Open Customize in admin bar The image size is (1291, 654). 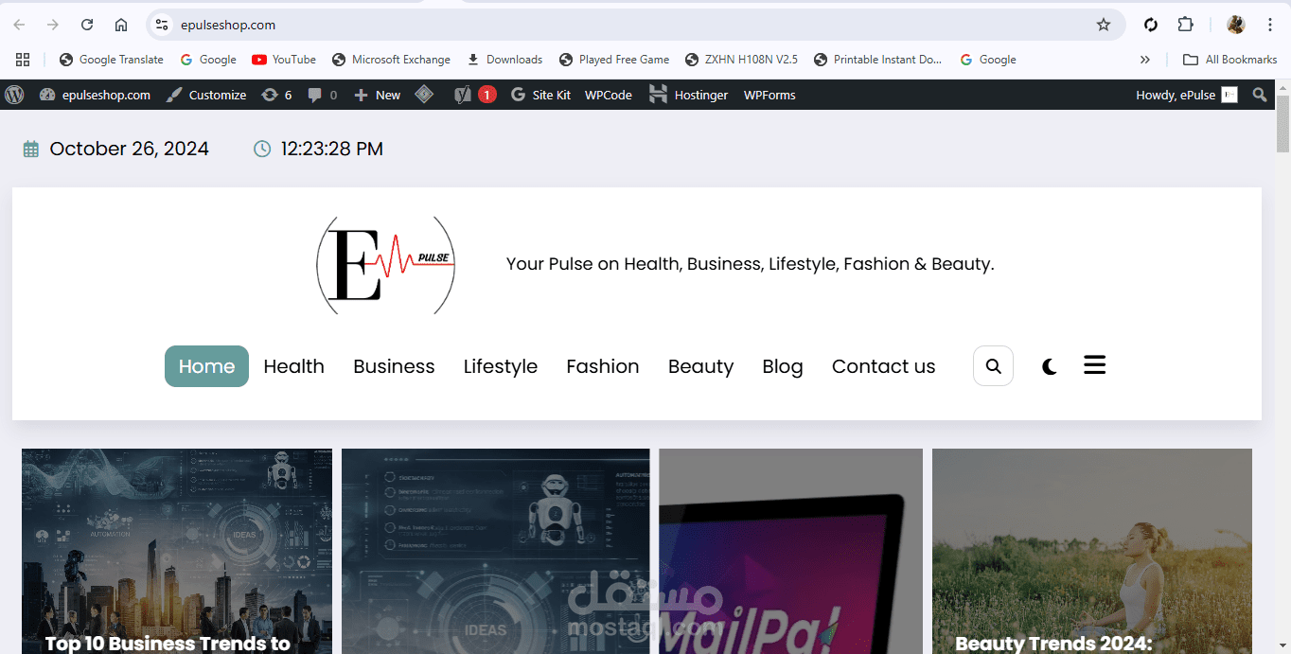(x=206, y=95)
